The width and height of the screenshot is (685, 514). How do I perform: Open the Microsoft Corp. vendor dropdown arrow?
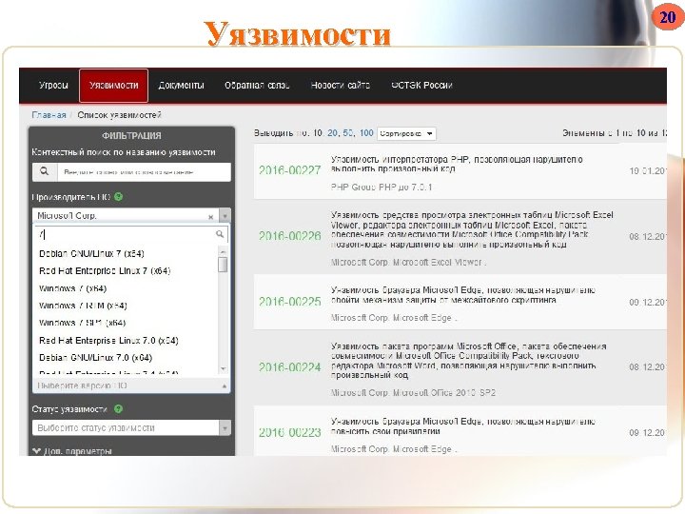[225, 216]
